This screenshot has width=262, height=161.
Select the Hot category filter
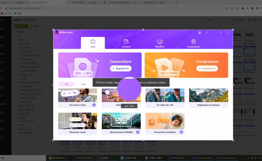pos(66,84)
